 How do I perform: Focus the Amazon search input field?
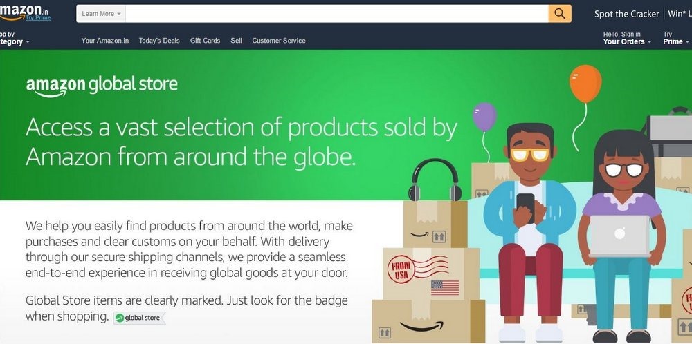tap(337, 14)
